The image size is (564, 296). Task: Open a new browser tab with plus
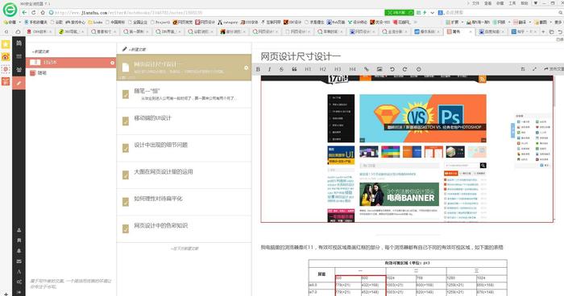tap(544, 31)
